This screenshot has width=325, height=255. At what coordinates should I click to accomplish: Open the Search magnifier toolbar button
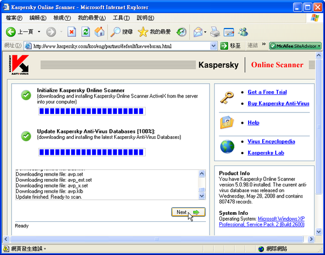pyautogui.click(x=121, y=32)
